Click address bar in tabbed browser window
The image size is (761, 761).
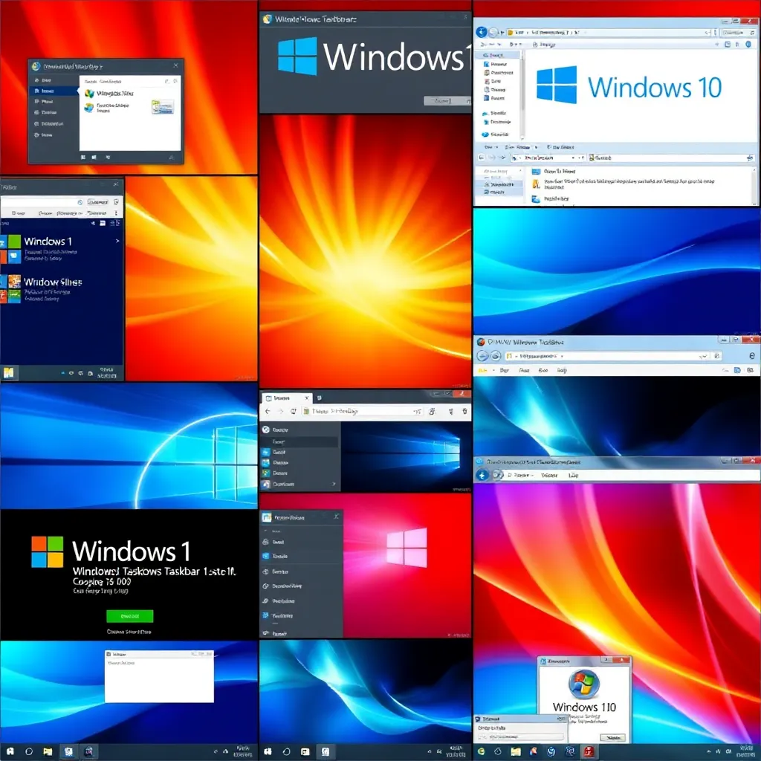click(362, 411)
